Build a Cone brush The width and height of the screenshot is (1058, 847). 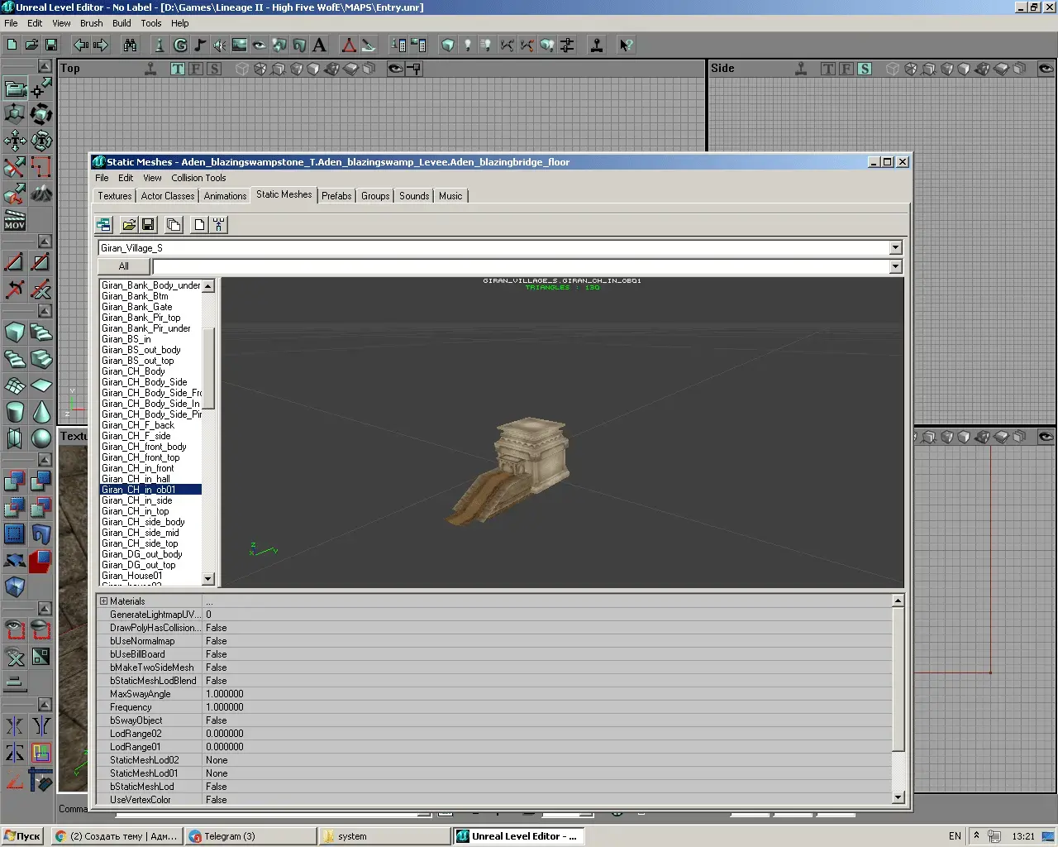[41, 412]
